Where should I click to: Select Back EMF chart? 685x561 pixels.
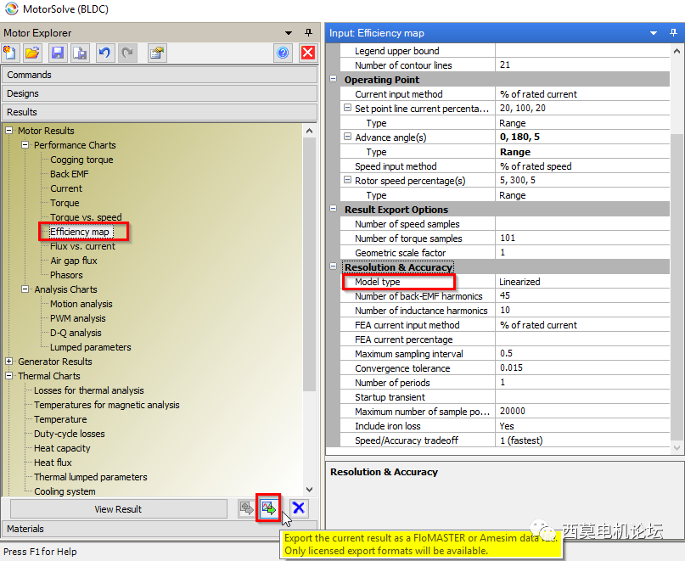70,174
